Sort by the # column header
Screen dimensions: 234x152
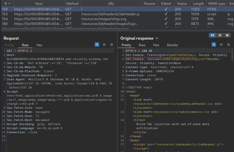[x=7, y=4]
